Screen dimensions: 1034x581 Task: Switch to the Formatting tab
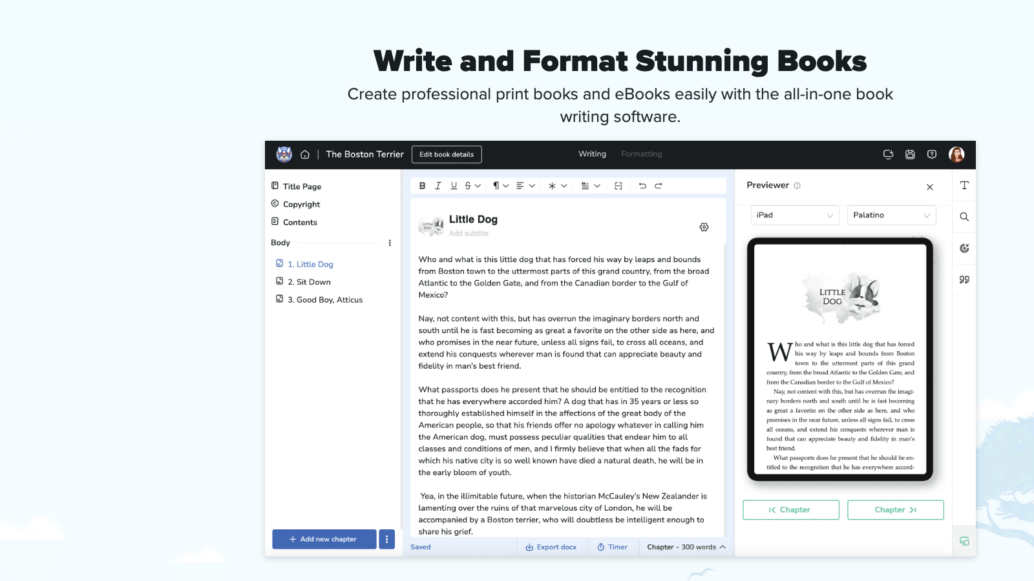(642, 154)
